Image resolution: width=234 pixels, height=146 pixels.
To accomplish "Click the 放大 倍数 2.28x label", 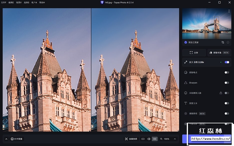I will pos(197,62).
